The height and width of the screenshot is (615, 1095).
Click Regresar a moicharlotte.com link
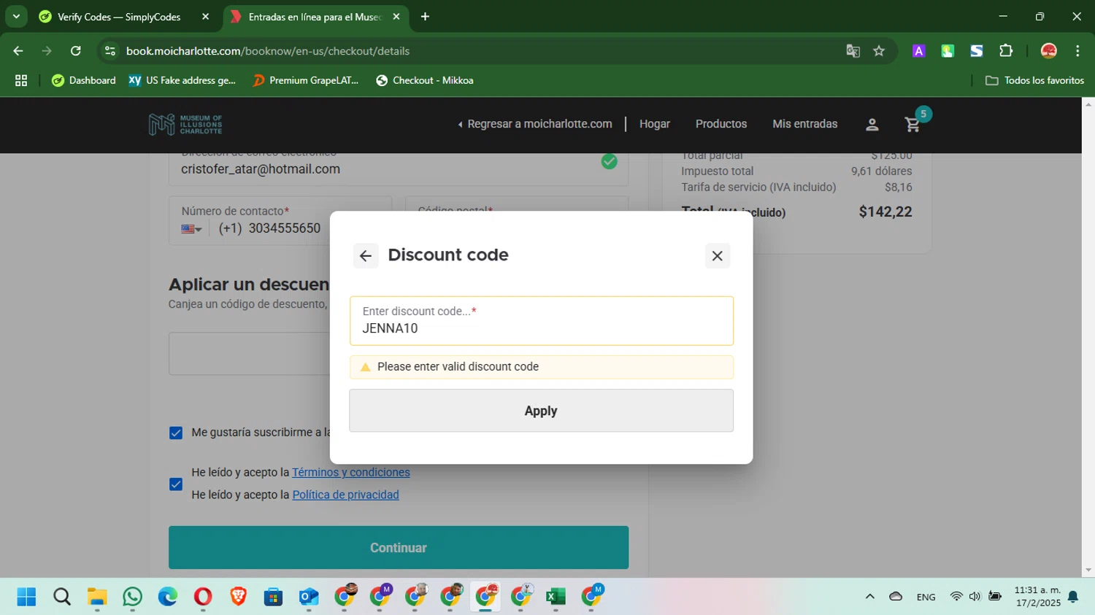point(535,124)
